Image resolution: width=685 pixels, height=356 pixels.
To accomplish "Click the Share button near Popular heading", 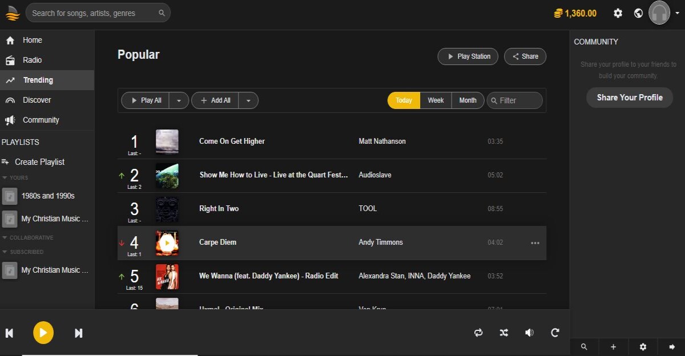I will click(525, 56).
